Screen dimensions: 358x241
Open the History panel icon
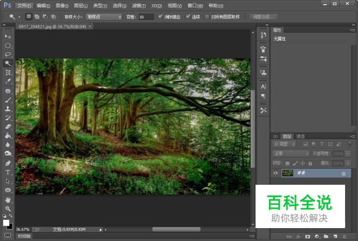click(x=263, y=36)
